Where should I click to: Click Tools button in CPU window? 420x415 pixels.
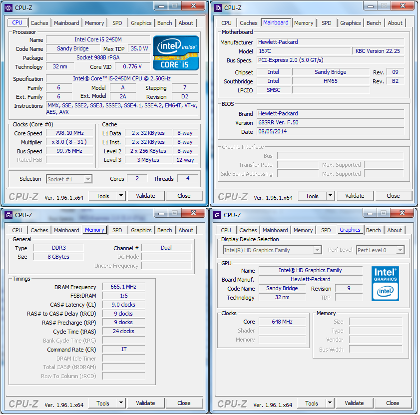[103, 196]
